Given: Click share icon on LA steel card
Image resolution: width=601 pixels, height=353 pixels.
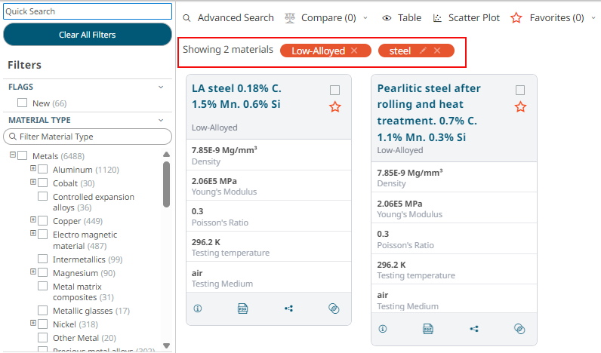Looking at the screenshot, I should (288, 308).
